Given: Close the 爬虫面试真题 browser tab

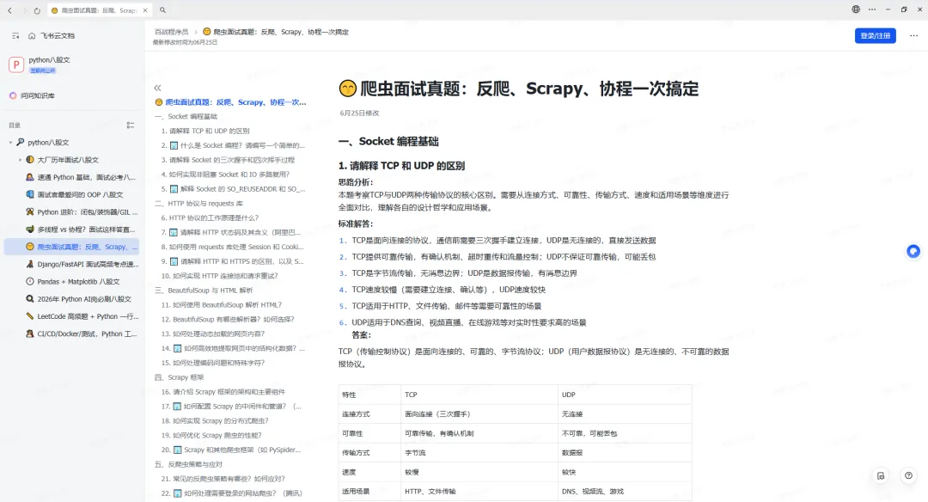Looking at the screenshot, I should (145, 10).
